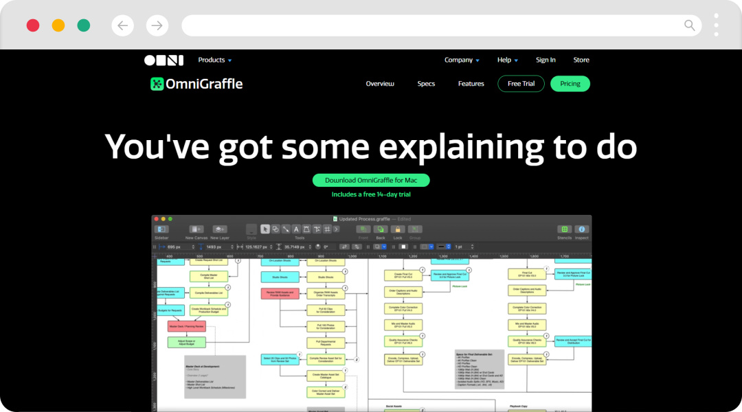Select the Line tool in Tools
This screenshot has height=412, width=742.
[x=286, y=229]
